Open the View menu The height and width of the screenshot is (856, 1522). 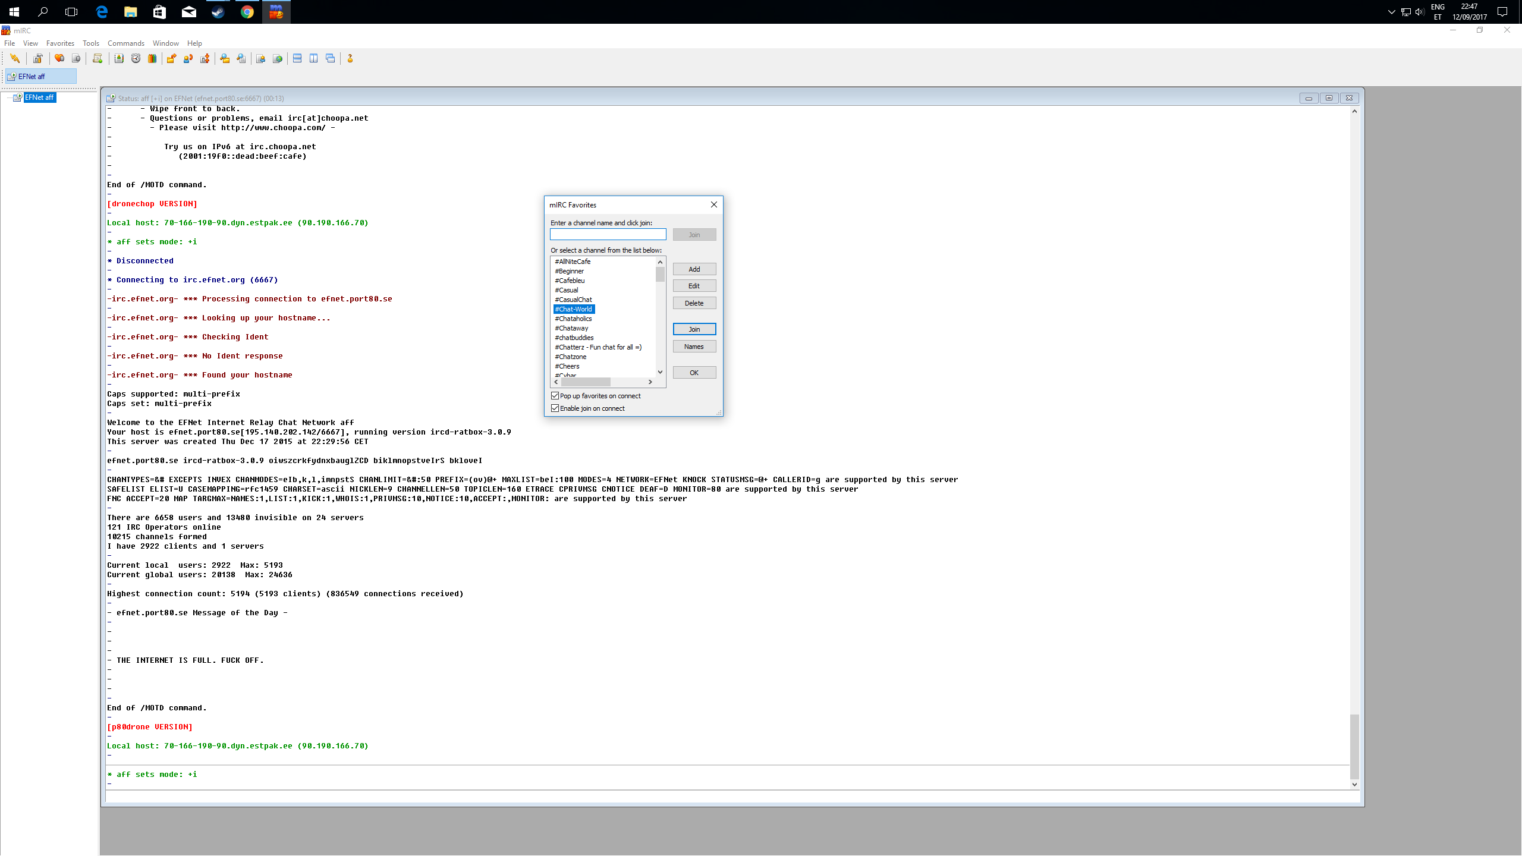tap(30, 43)
